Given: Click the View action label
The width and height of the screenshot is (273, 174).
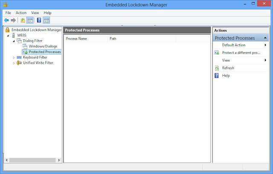Looking at the screenshot, I should click(226, 60).
